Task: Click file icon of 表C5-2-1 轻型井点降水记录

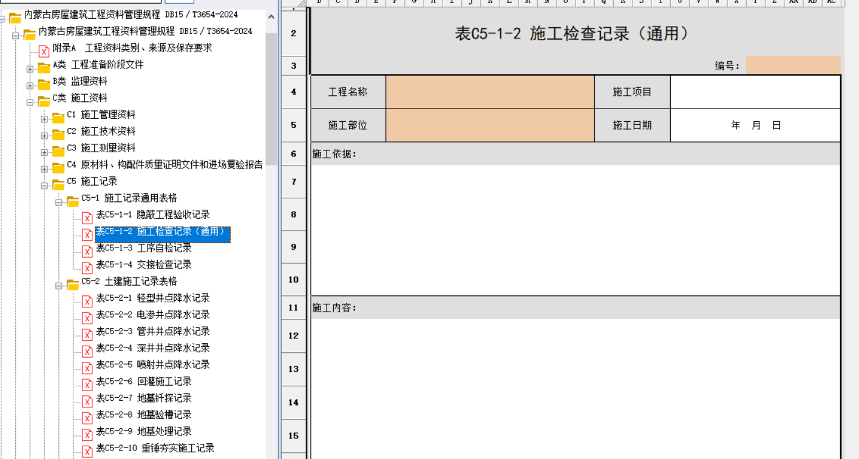Action: pos(87,301)
